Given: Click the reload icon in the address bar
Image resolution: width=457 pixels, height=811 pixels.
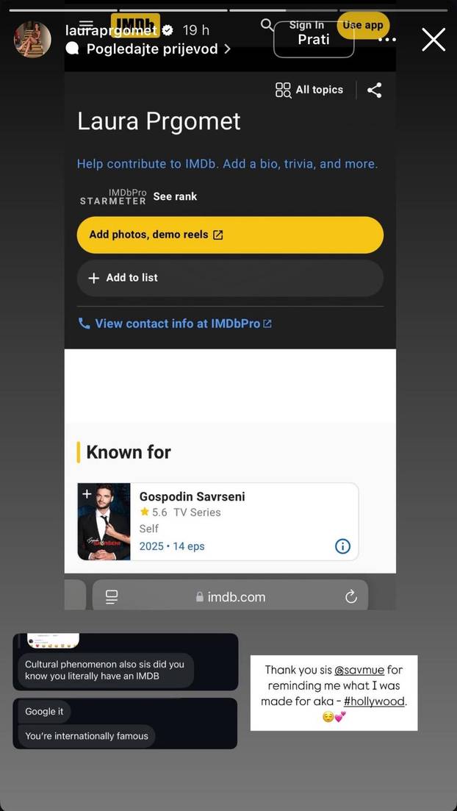Looking at the screenshot, I should pyautogui.click(x=351, y=597).
